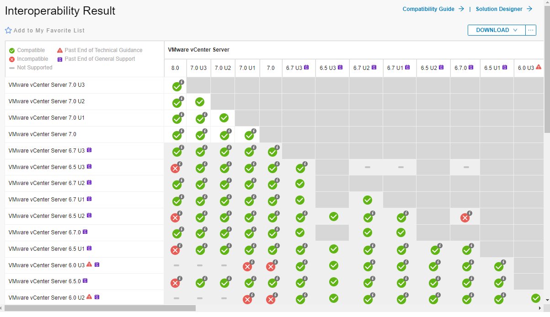
Task: Click the purple badge on vCenter Server 6.0 U3 row label
Action: click(x=97, y=264)
